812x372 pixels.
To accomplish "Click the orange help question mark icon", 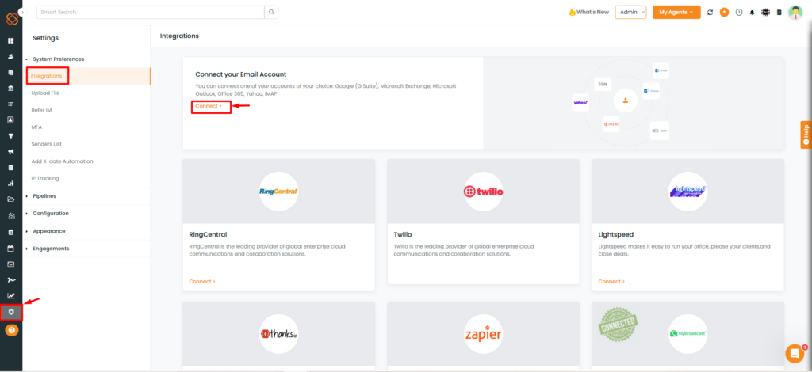I will (11, 329).
